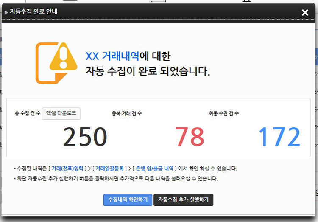Click the note starting with 하단 자동수집 추가
Screen dimensions: 318x222
click(116, 179)
